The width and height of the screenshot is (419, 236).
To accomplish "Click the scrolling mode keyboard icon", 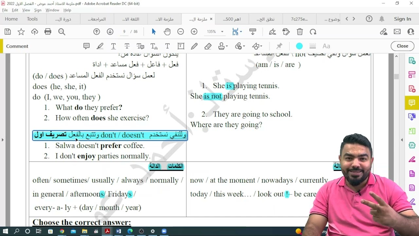I will [253, 32].
